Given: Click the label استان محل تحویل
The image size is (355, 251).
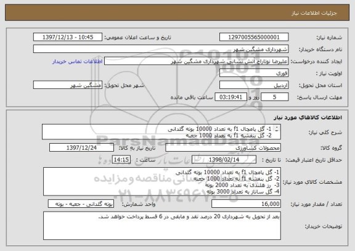Looking at the screenshot, I should pos(320,85).
